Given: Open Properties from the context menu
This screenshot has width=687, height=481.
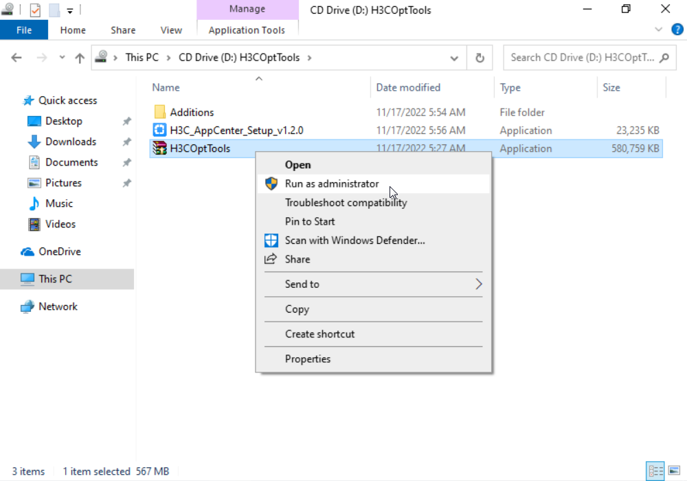Looking at the screenshot, I should point(373,359).
